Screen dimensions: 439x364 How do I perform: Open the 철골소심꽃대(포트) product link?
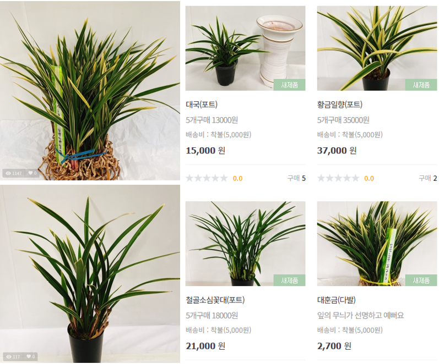pyautogui.click(x=215, y=300)
